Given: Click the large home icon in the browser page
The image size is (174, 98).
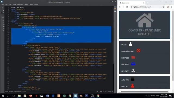Looking at the screenshot, I should coord(145,20).
